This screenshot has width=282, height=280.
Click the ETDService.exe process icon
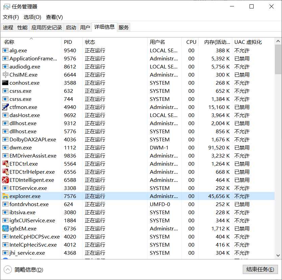[x=5, y=188]
